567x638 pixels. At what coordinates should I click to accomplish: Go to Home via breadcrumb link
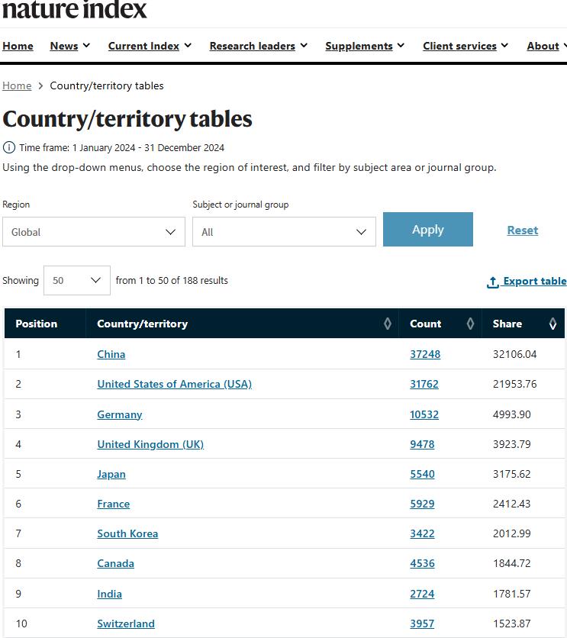(17, 85)
